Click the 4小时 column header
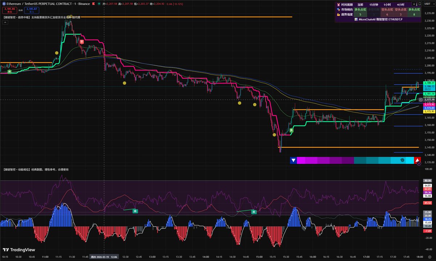Image resolution: width=436 pixels, height=261 pixels. coord(401,4)
